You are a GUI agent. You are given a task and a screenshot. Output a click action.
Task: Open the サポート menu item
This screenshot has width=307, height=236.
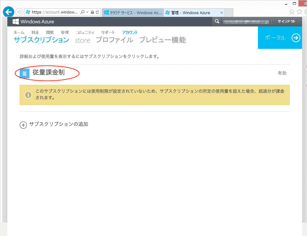(x=108, y=33)
